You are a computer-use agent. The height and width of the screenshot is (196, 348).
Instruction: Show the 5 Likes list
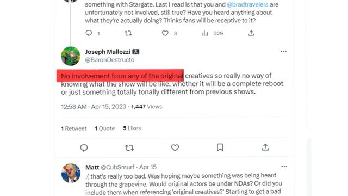(132, 128)
